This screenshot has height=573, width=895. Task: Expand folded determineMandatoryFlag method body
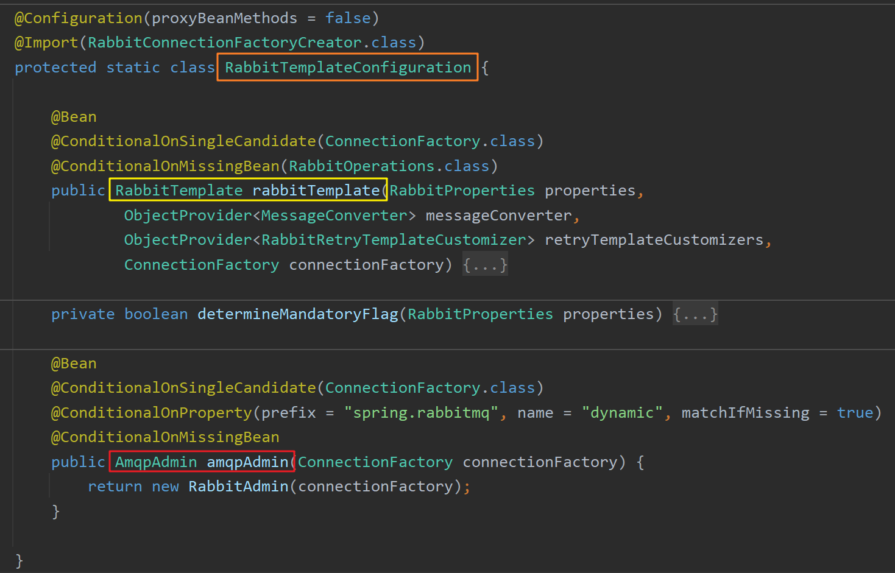(695, 314)
